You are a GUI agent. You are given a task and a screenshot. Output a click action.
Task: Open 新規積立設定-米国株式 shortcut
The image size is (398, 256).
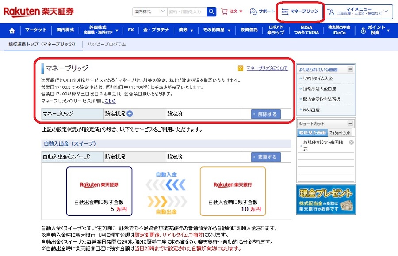[323, 146]
